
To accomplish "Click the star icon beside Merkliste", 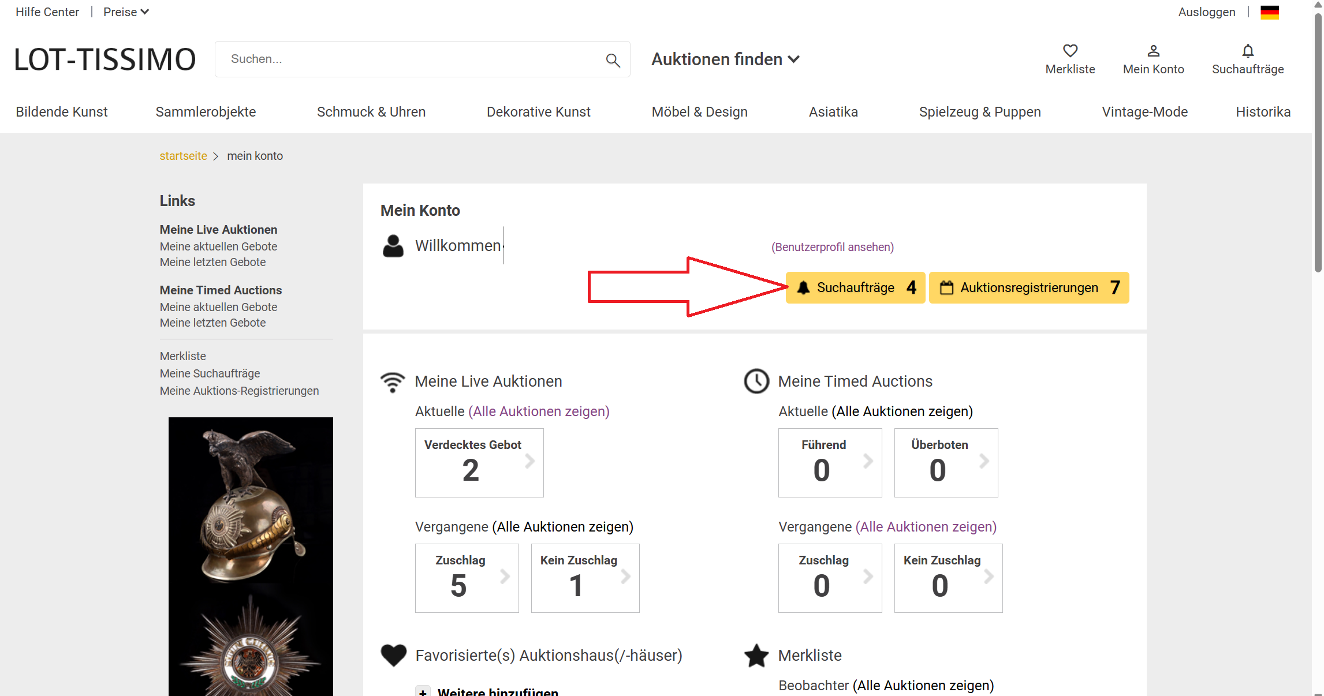I will click(756, 656).
